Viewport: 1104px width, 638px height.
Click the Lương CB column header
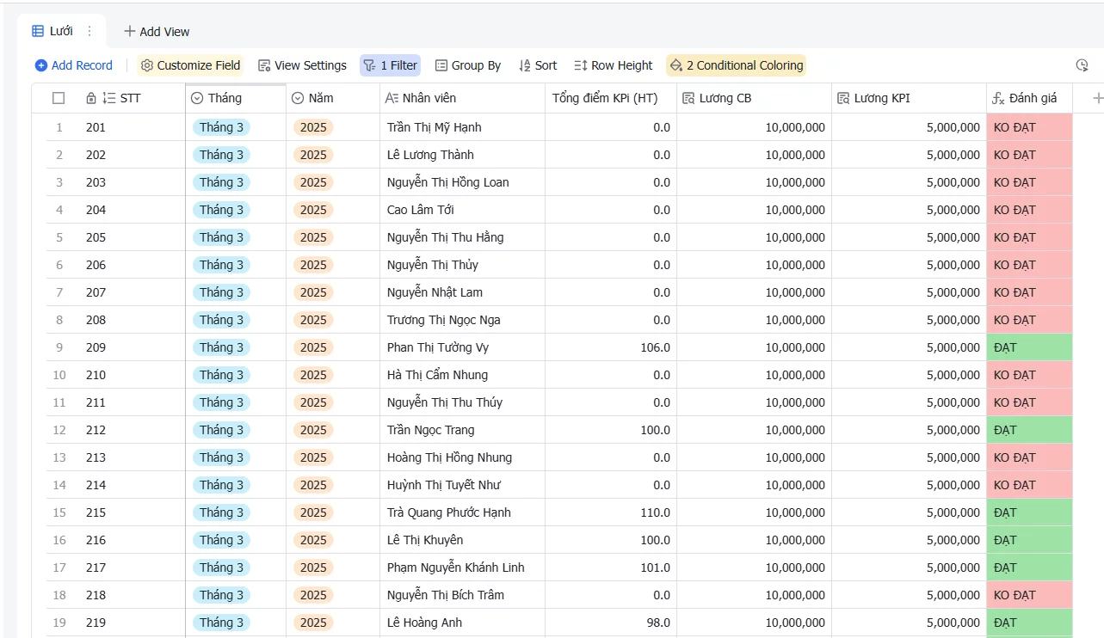tap(754, 98)
